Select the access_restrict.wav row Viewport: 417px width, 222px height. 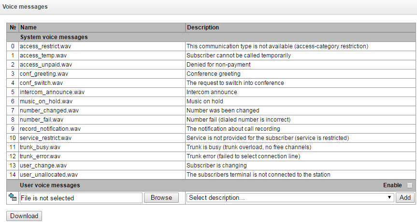click(x=45, y=46)
